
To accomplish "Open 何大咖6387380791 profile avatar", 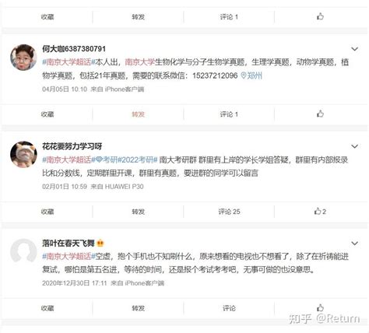I will pos(23,58).
